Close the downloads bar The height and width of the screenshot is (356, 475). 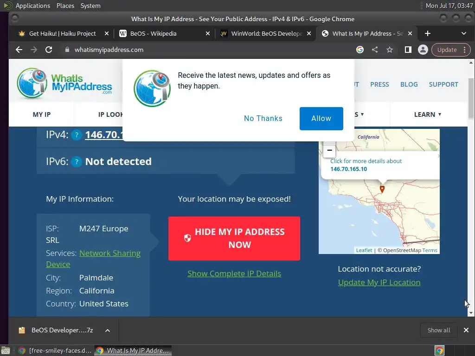coord(466,330)
